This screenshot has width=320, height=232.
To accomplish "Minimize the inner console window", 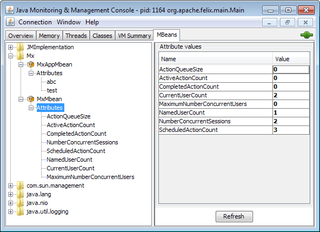I will point(269,22).
